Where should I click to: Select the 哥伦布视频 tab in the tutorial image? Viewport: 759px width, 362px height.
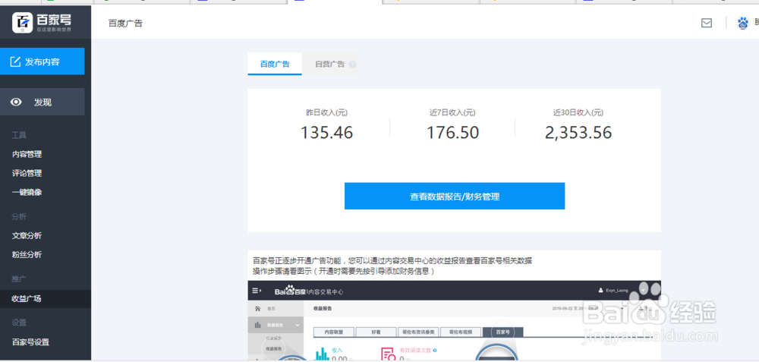pos(461,332)
